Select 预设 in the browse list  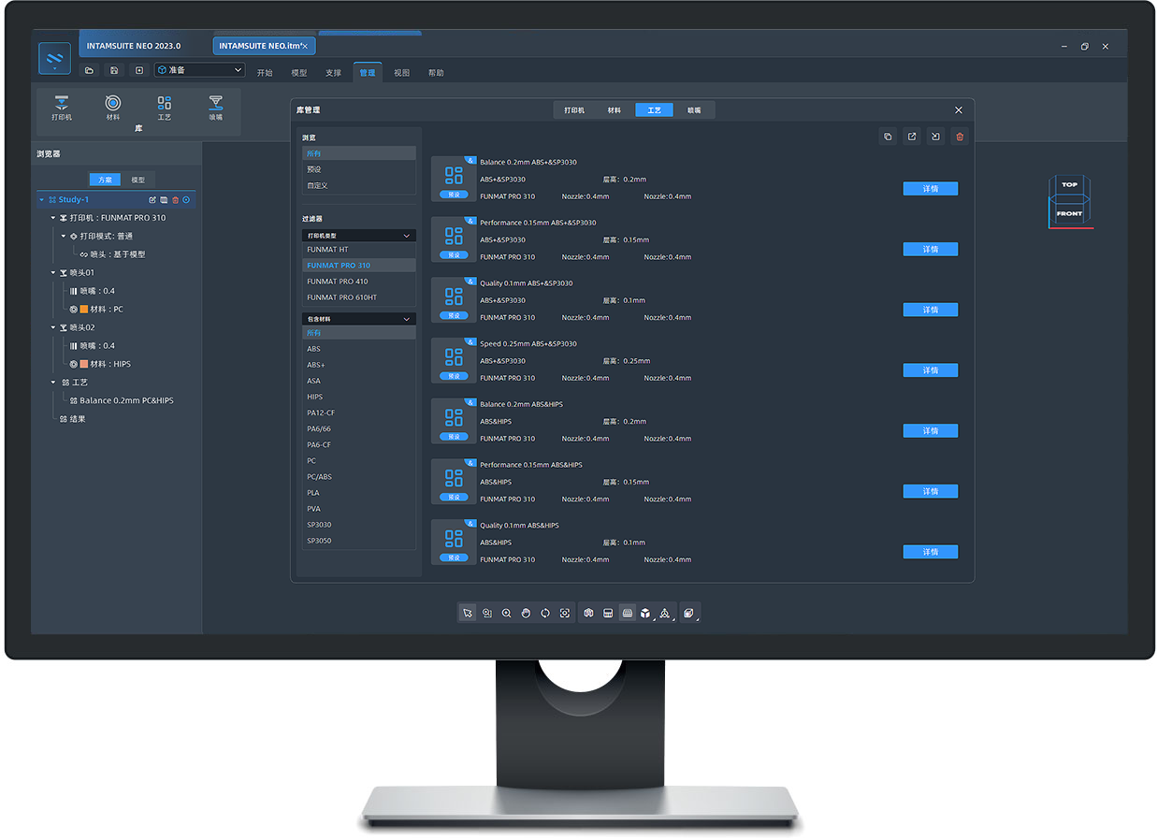[x=358, y=169]
